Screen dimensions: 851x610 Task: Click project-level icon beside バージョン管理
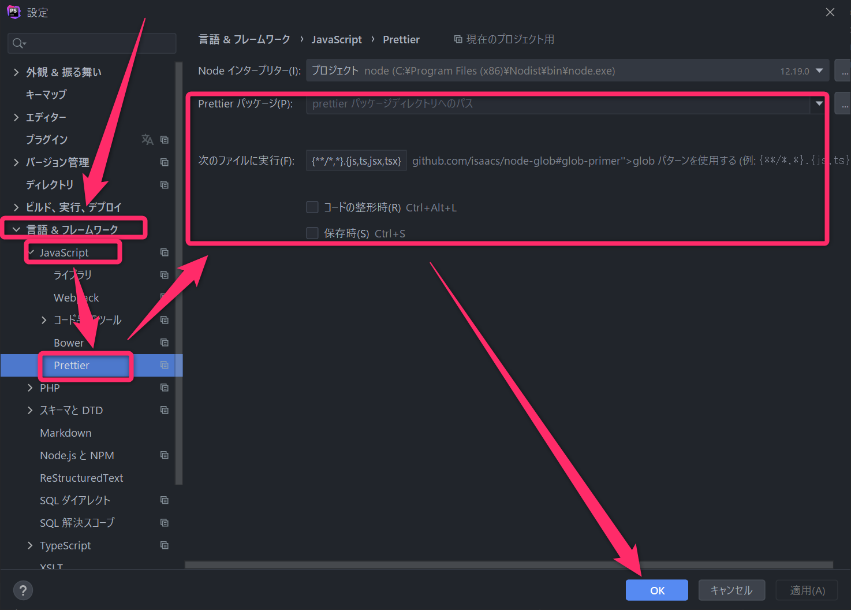165,162
